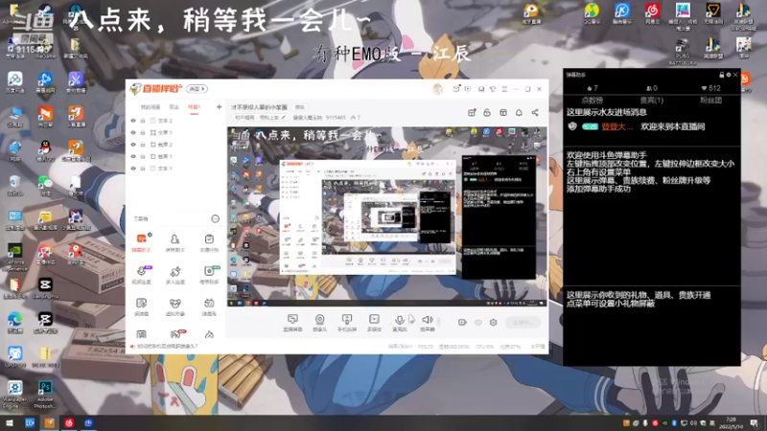Select the 全屏 1 source row
Image resolution: width=767 pixels, height=431 pixels.
click(x=175, y=132)
